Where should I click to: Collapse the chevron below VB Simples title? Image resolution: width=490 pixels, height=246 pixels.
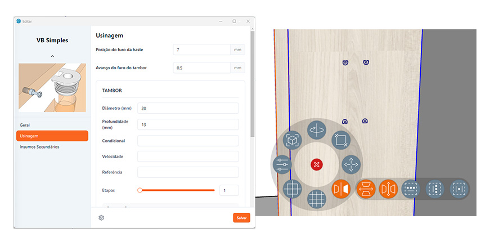(52, 56)
